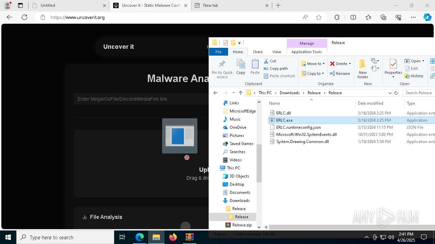Switch to the New tab browser tab
This screenshot has width=435, height=244.
click(231, 5)
